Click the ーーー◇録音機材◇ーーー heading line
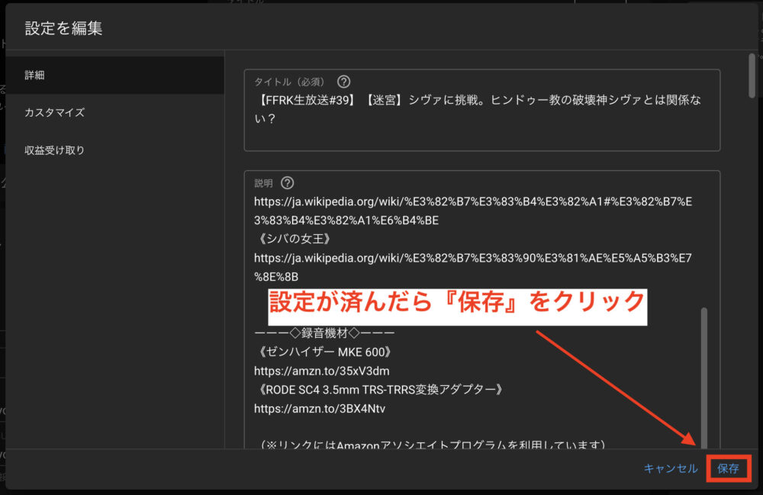The image size is (763, 495). click(324, 333)
